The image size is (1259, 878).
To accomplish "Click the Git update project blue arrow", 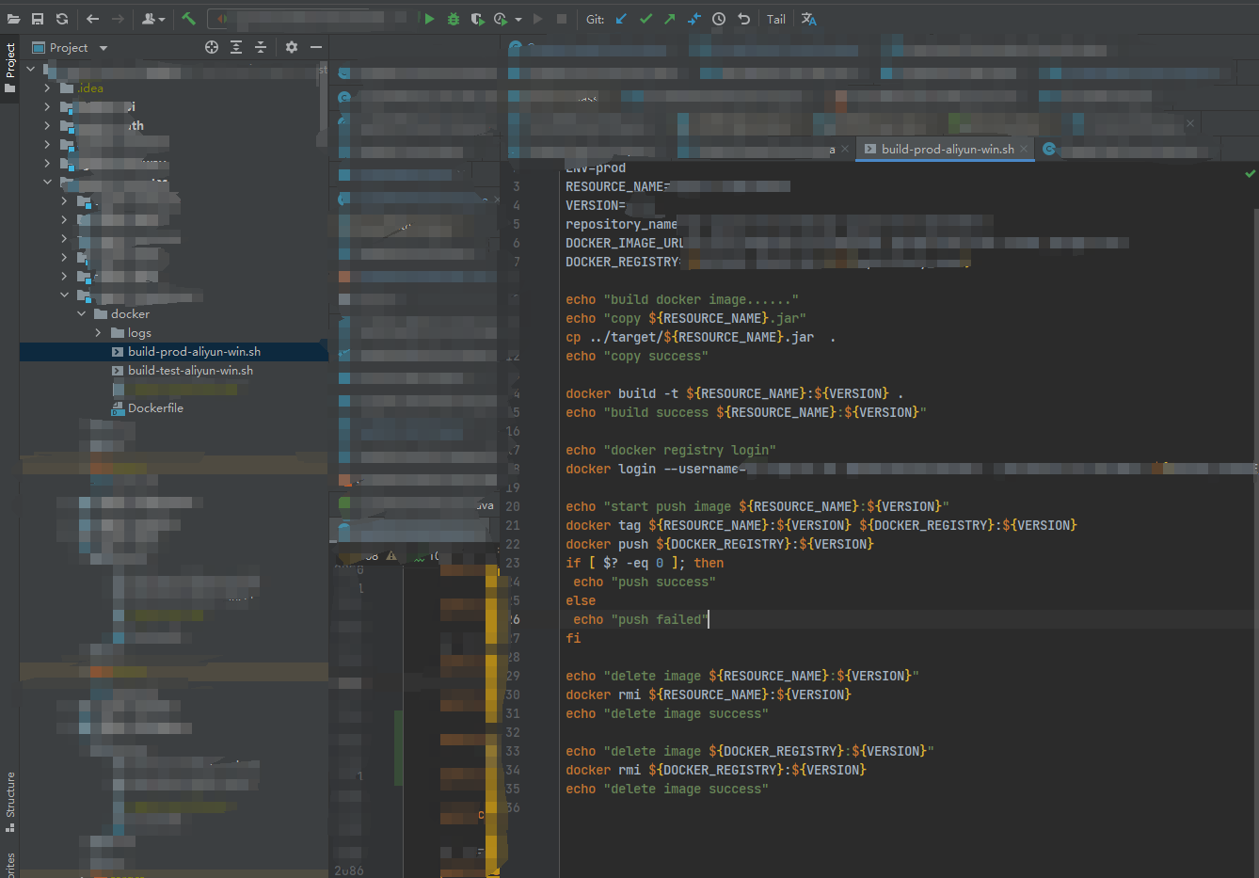I will [x=621, y=19].
